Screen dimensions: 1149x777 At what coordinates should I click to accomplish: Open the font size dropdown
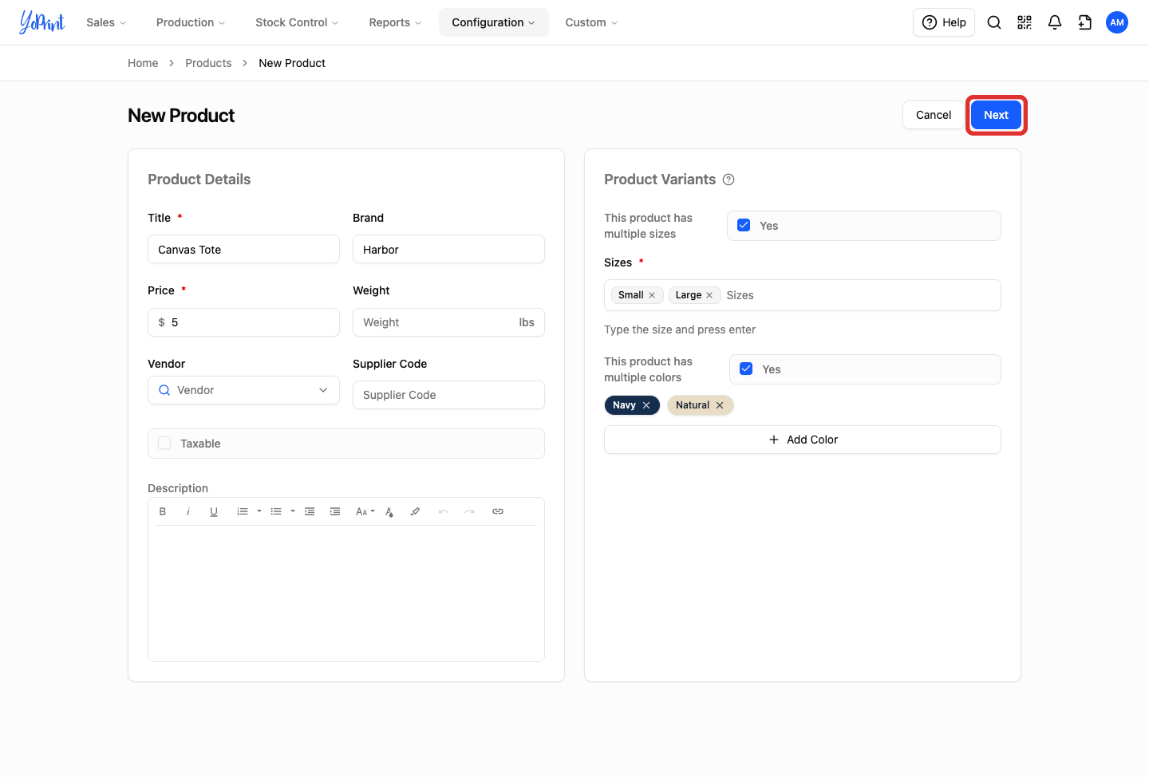coord(365,511)
